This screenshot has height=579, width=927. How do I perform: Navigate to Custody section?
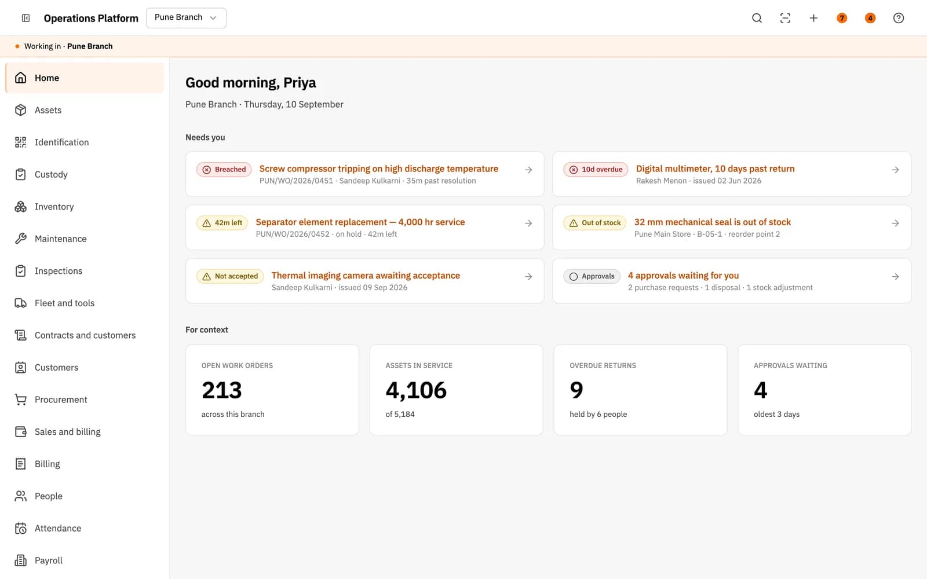85,174
